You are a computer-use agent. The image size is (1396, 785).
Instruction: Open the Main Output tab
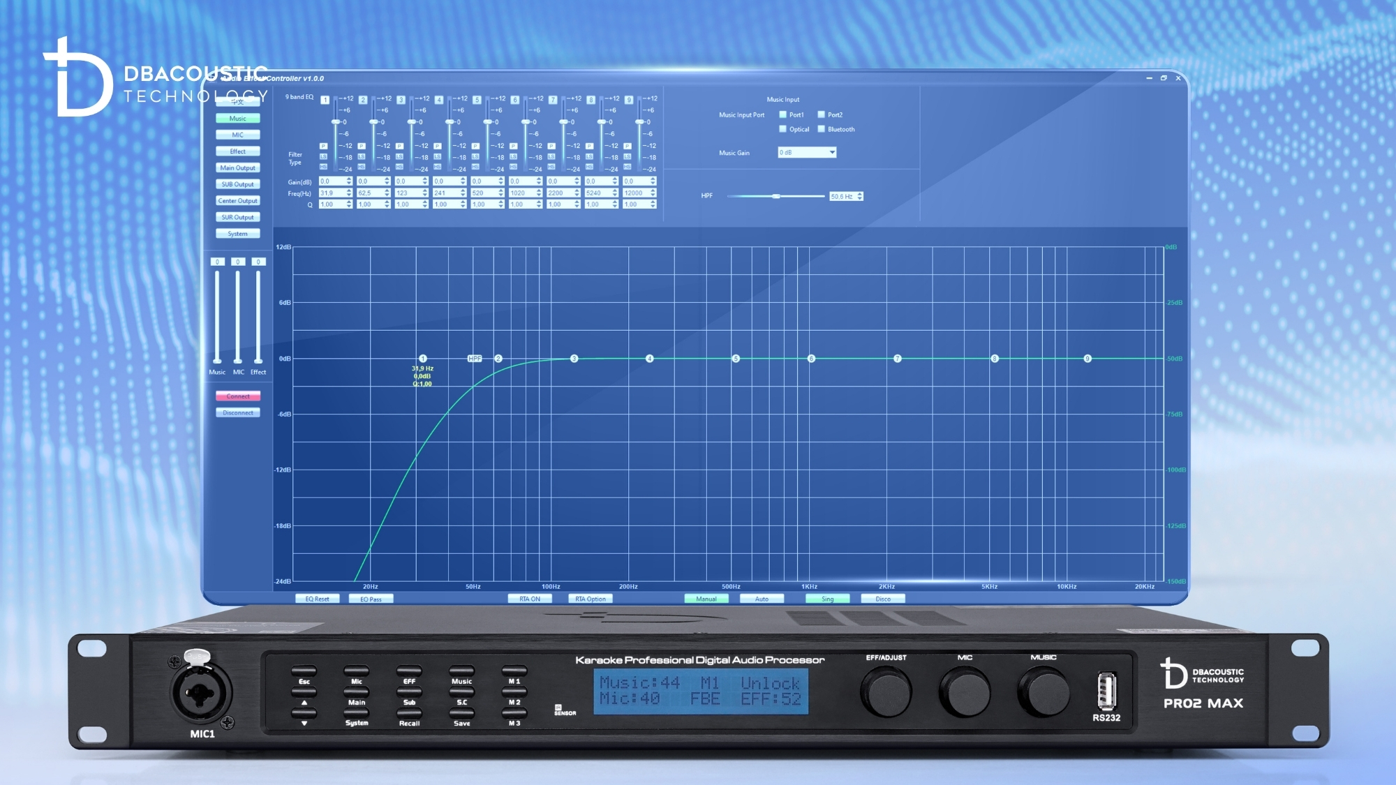coord(238,168)
